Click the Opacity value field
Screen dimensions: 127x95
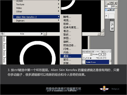pos(101,54)
